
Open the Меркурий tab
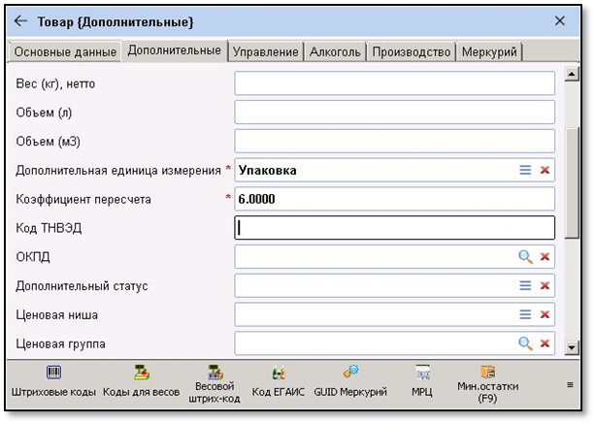point(489,52)
